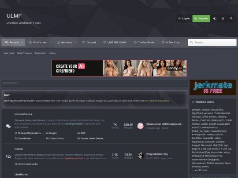Open the New posts tab
Image resolution: width=238 pixels, height=178 pixels.
click(9, 53)
